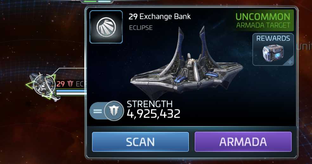Screen dimensions: 312x164
Task: Click the white hull health bar on map
Action: pos(71,93)
